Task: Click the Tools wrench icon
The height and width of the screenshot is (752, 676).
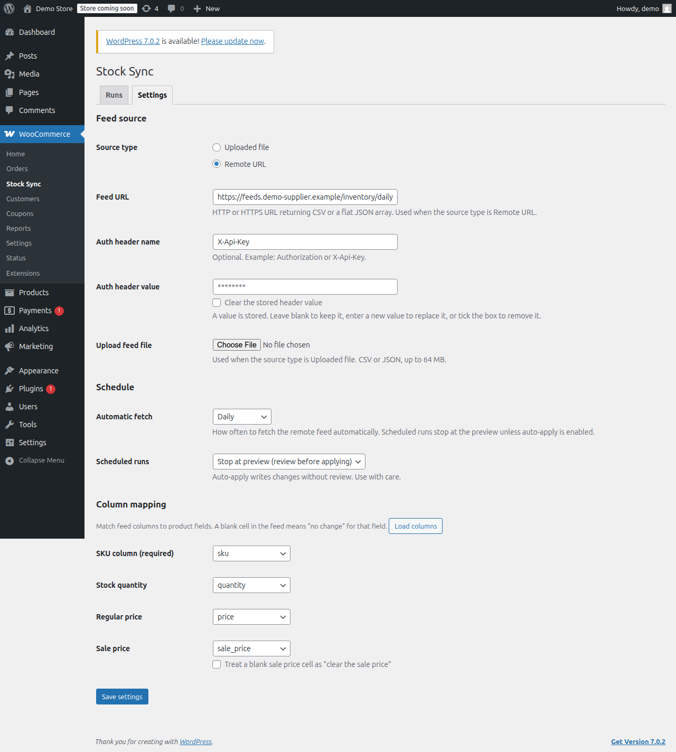Action: click(10, 425)
